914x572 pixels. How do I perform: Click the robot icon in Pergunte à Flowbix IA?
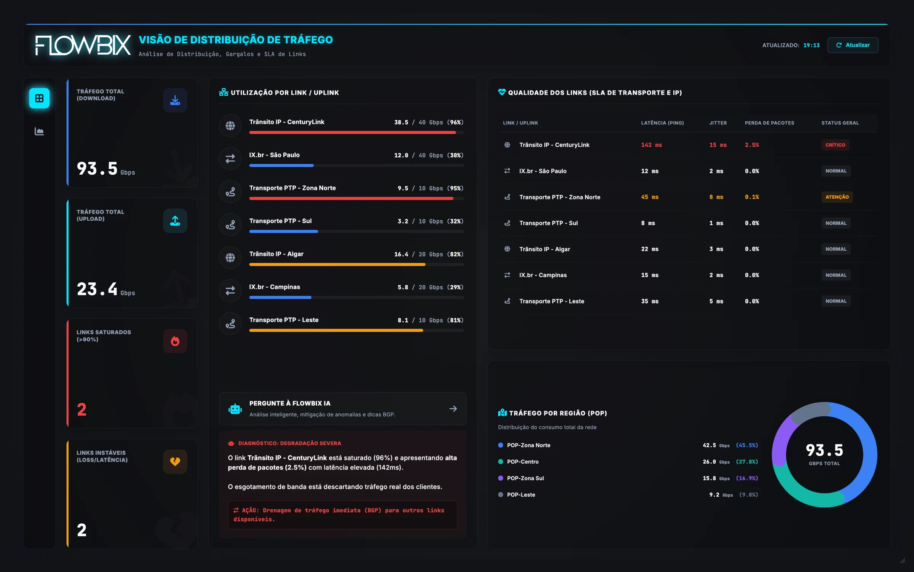tap(235, 409)
